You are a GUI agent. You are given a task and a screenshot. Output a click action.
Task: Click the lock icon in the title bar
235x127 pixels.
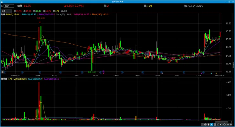click(2, 2)
